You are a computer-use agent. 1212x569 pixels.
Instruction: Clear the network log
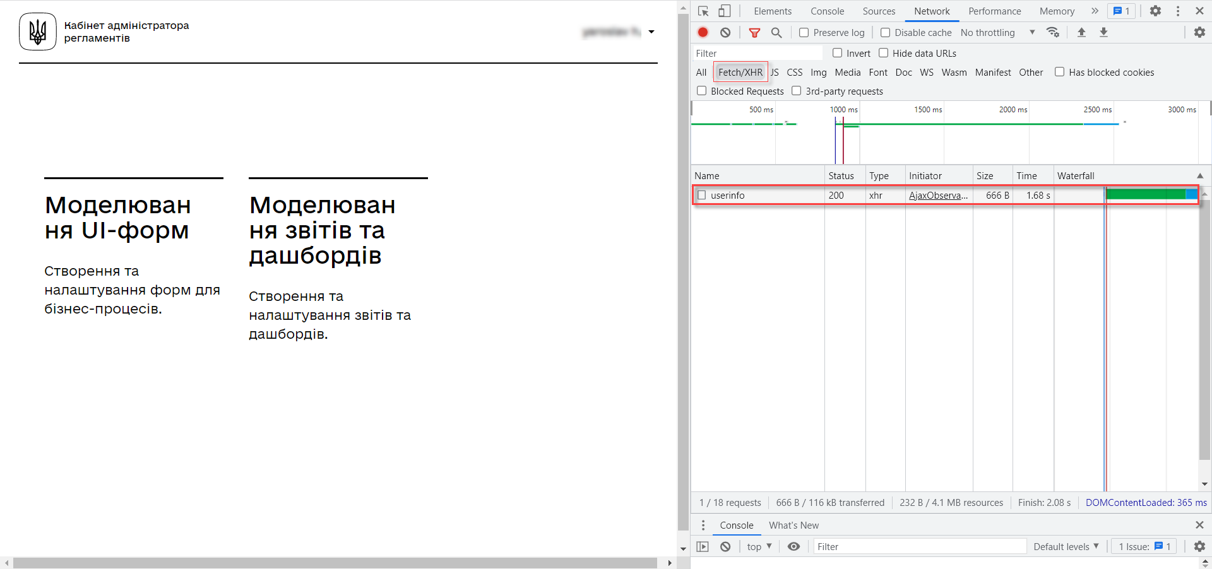pyautogui.click(x=725, y=33)
